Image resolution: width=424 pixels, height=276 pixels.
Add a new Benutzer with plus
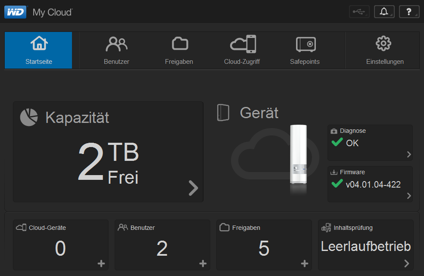click(203, 263)
